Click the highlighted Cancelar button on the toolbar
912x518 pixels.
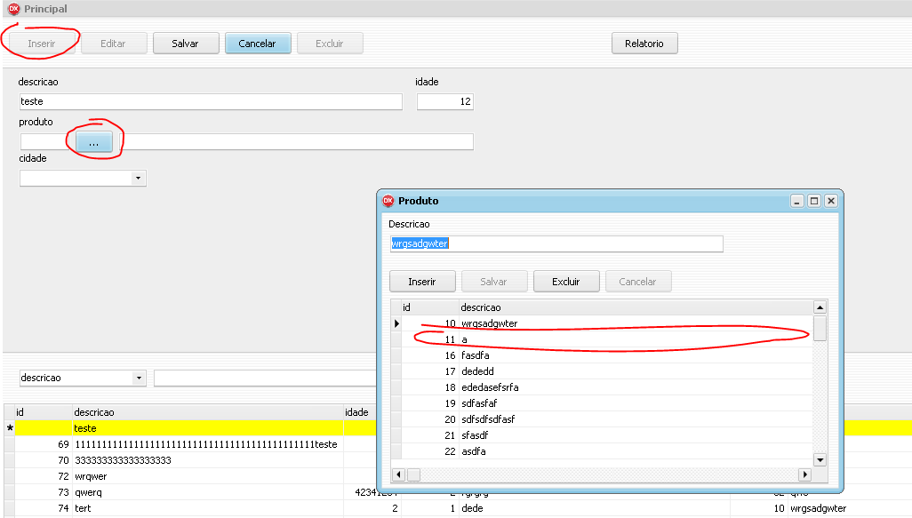click(x=257, y=43)
